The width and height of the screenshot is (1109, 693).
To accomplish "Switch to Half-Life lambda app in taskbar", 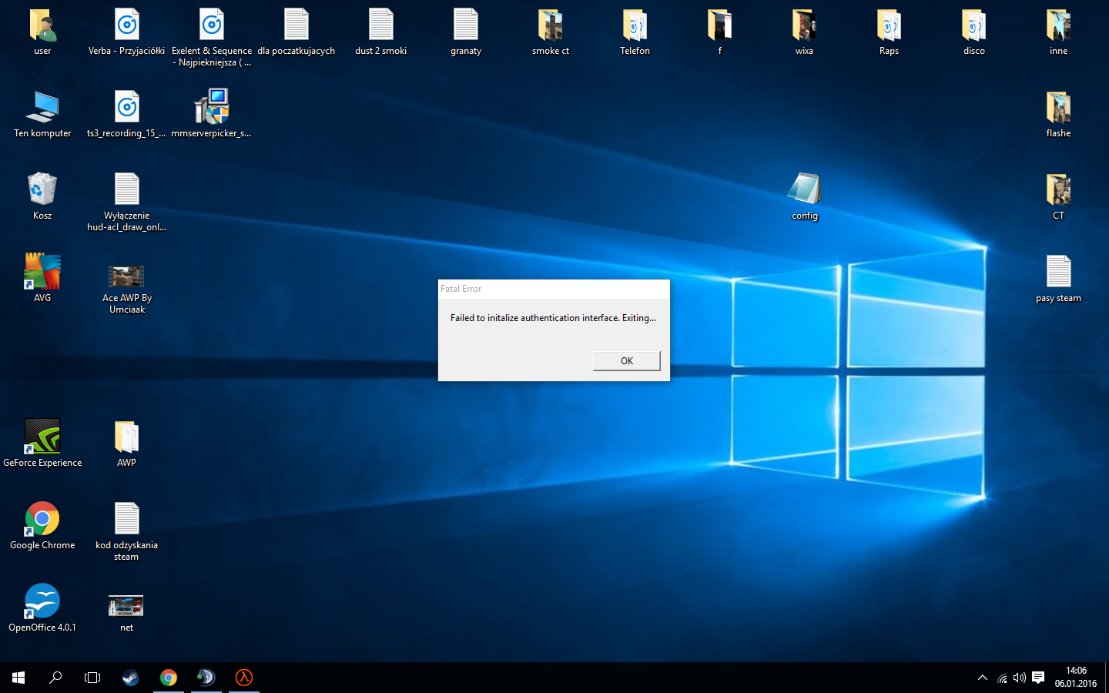I will pos(244,678).
